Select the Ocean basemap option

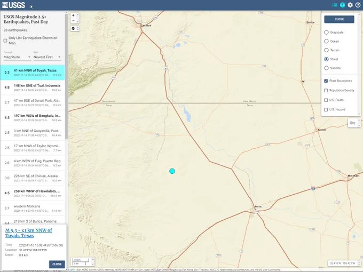[x=326, y=41]
